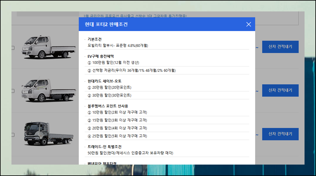The height and width of the screenshot is (176, 316).
Task: Select 50만원 할인(현대/제네시스 인증중고차) line
Action: [131, 153]
